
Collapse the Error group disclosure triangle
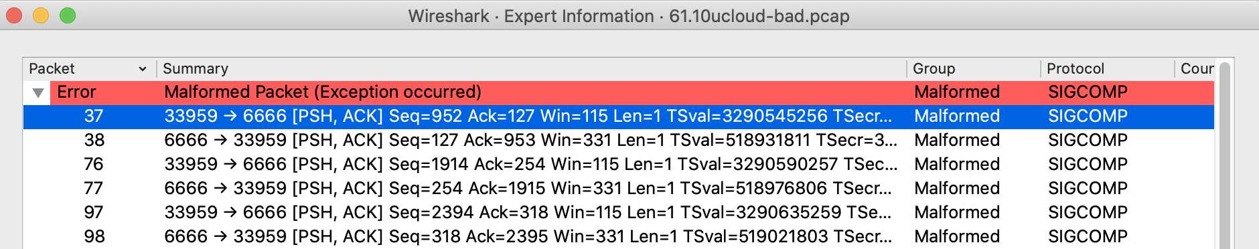click(38, 92)
